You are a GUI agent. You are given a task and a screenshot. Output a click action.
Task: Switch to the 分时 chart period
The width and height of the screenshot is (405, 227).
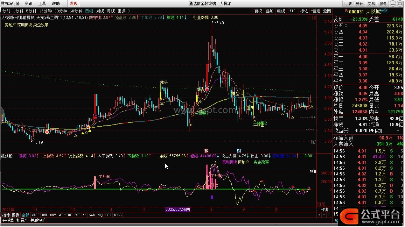pyautogui.click(x=6, y=11)
